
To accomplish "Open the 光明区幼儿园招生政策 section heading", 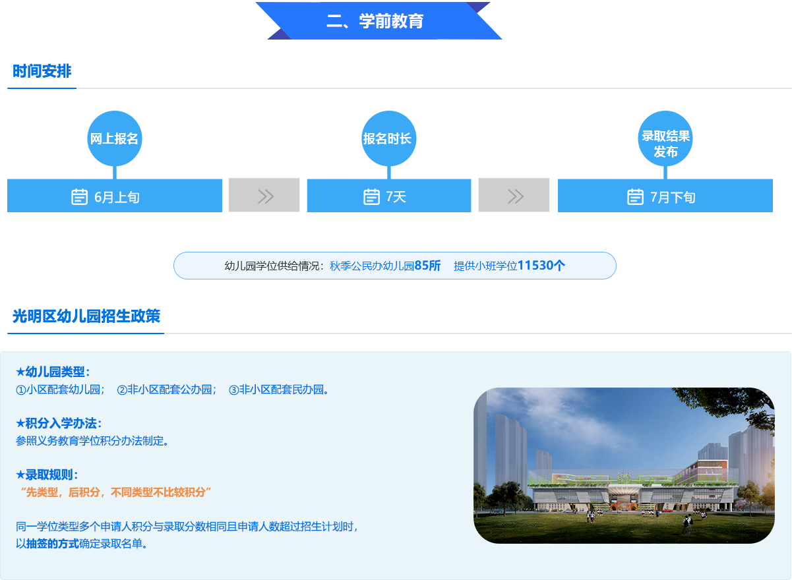I will [86, 316].
